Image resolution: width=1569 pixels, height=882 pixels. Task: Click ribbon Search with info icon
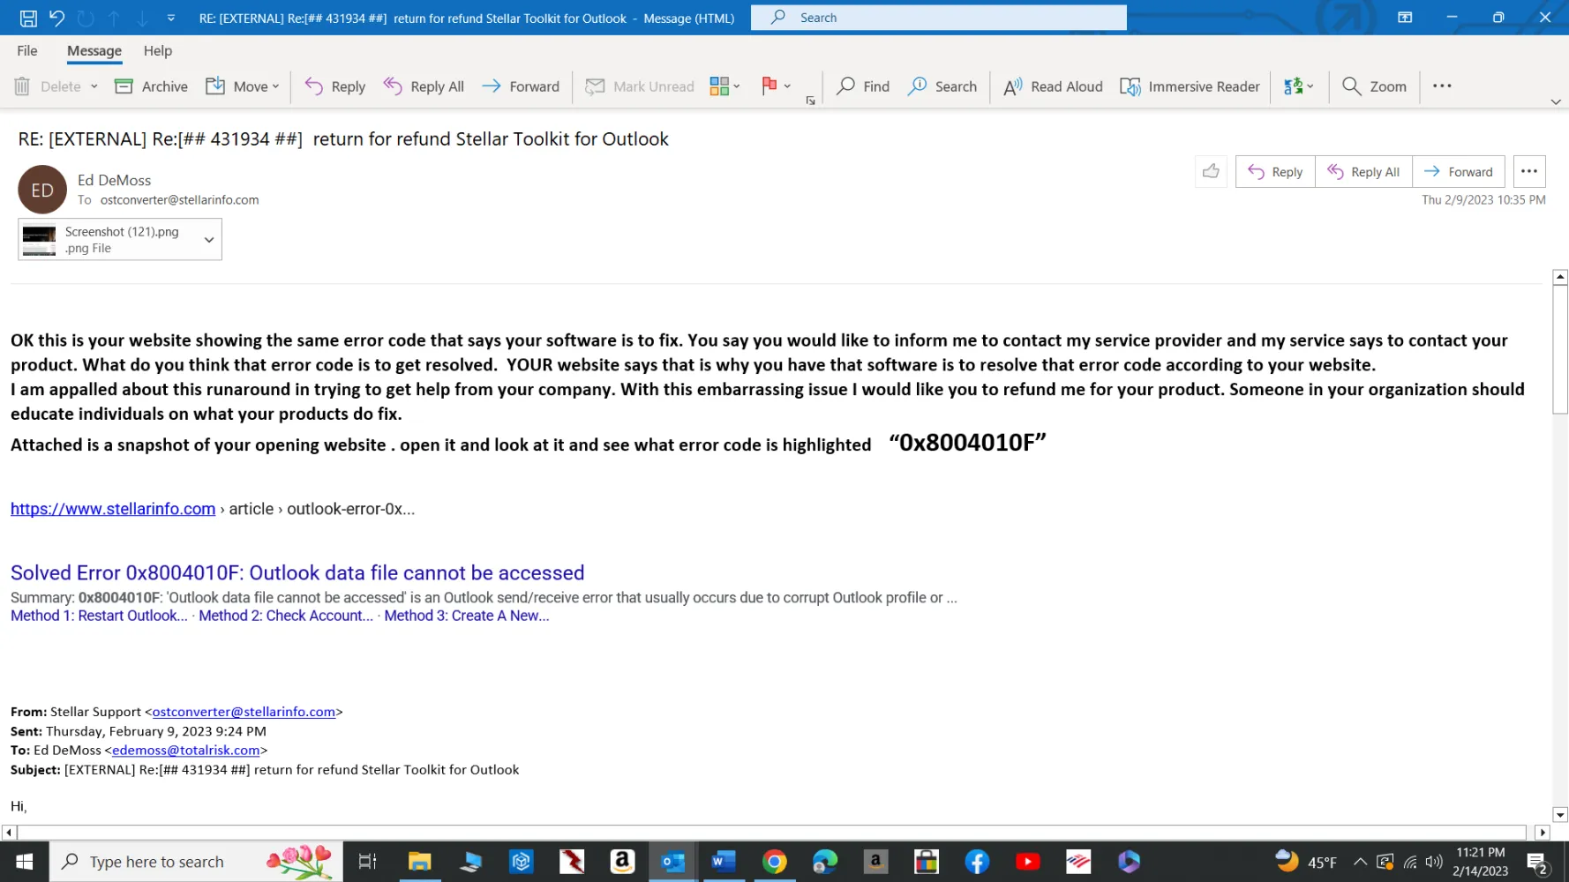[x=942, y=86]
